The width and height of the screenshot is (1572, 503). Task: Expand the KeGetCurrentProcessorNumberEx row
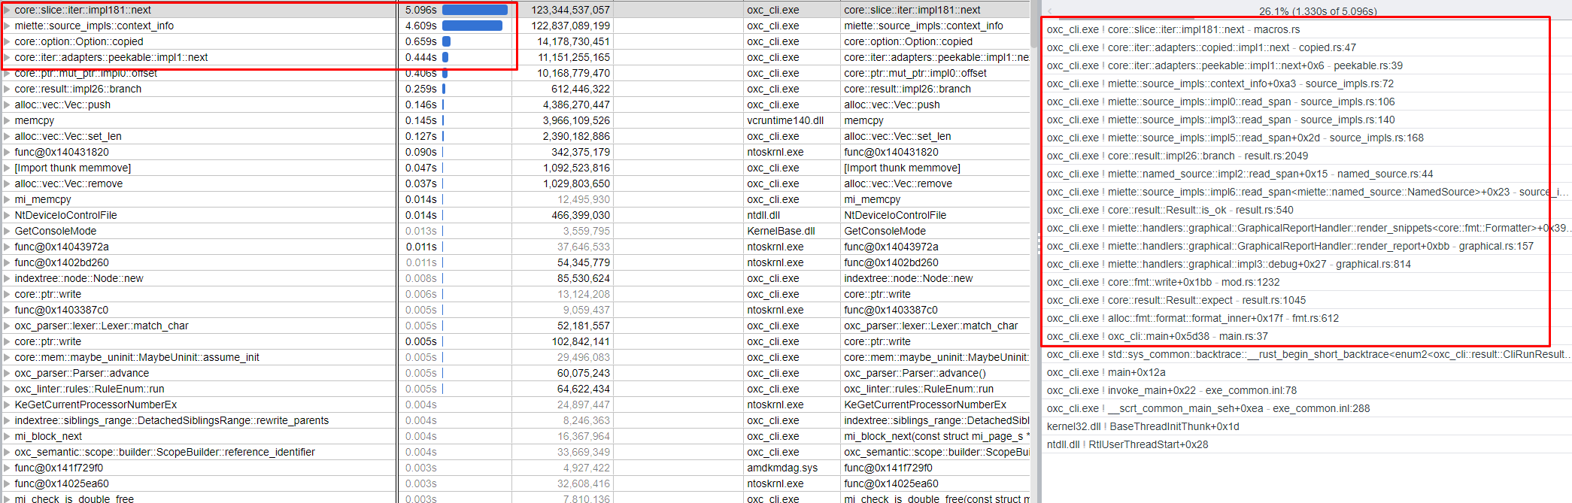[x=7, y=405]
